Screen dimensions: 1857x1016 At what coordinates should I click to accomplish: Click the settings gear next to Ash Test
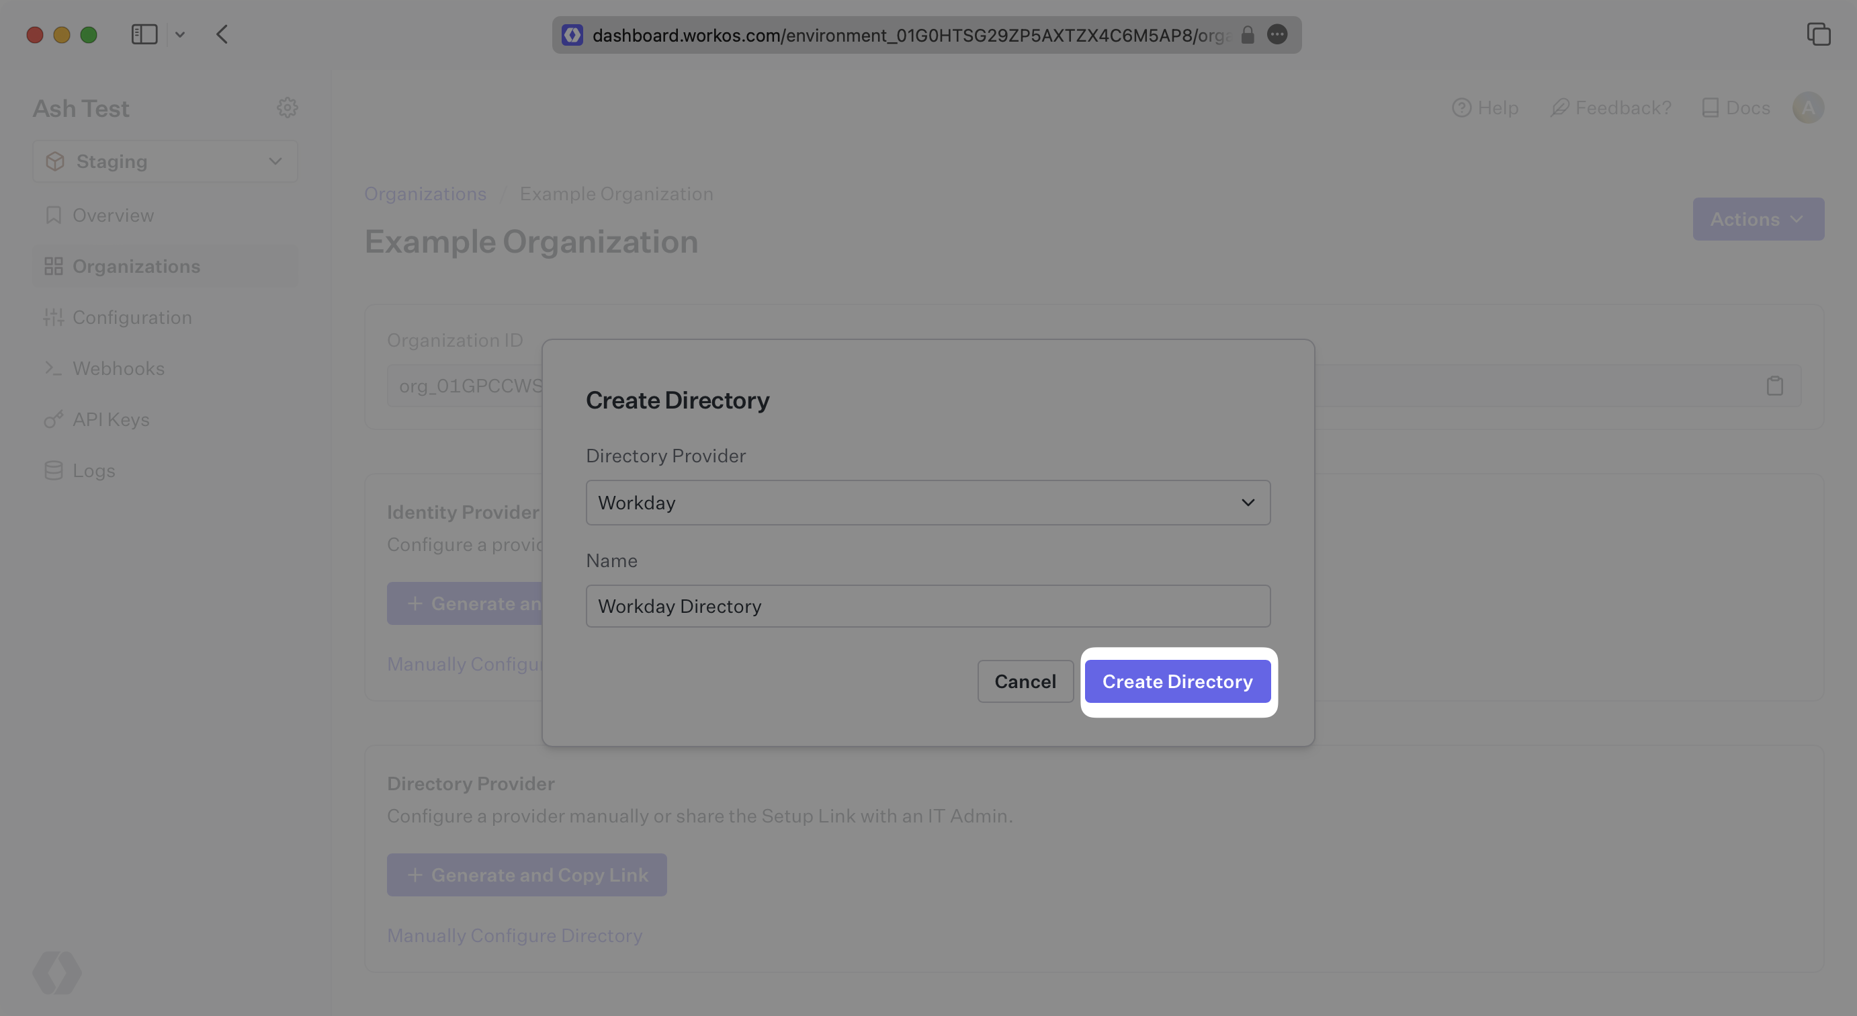point(287,108)
